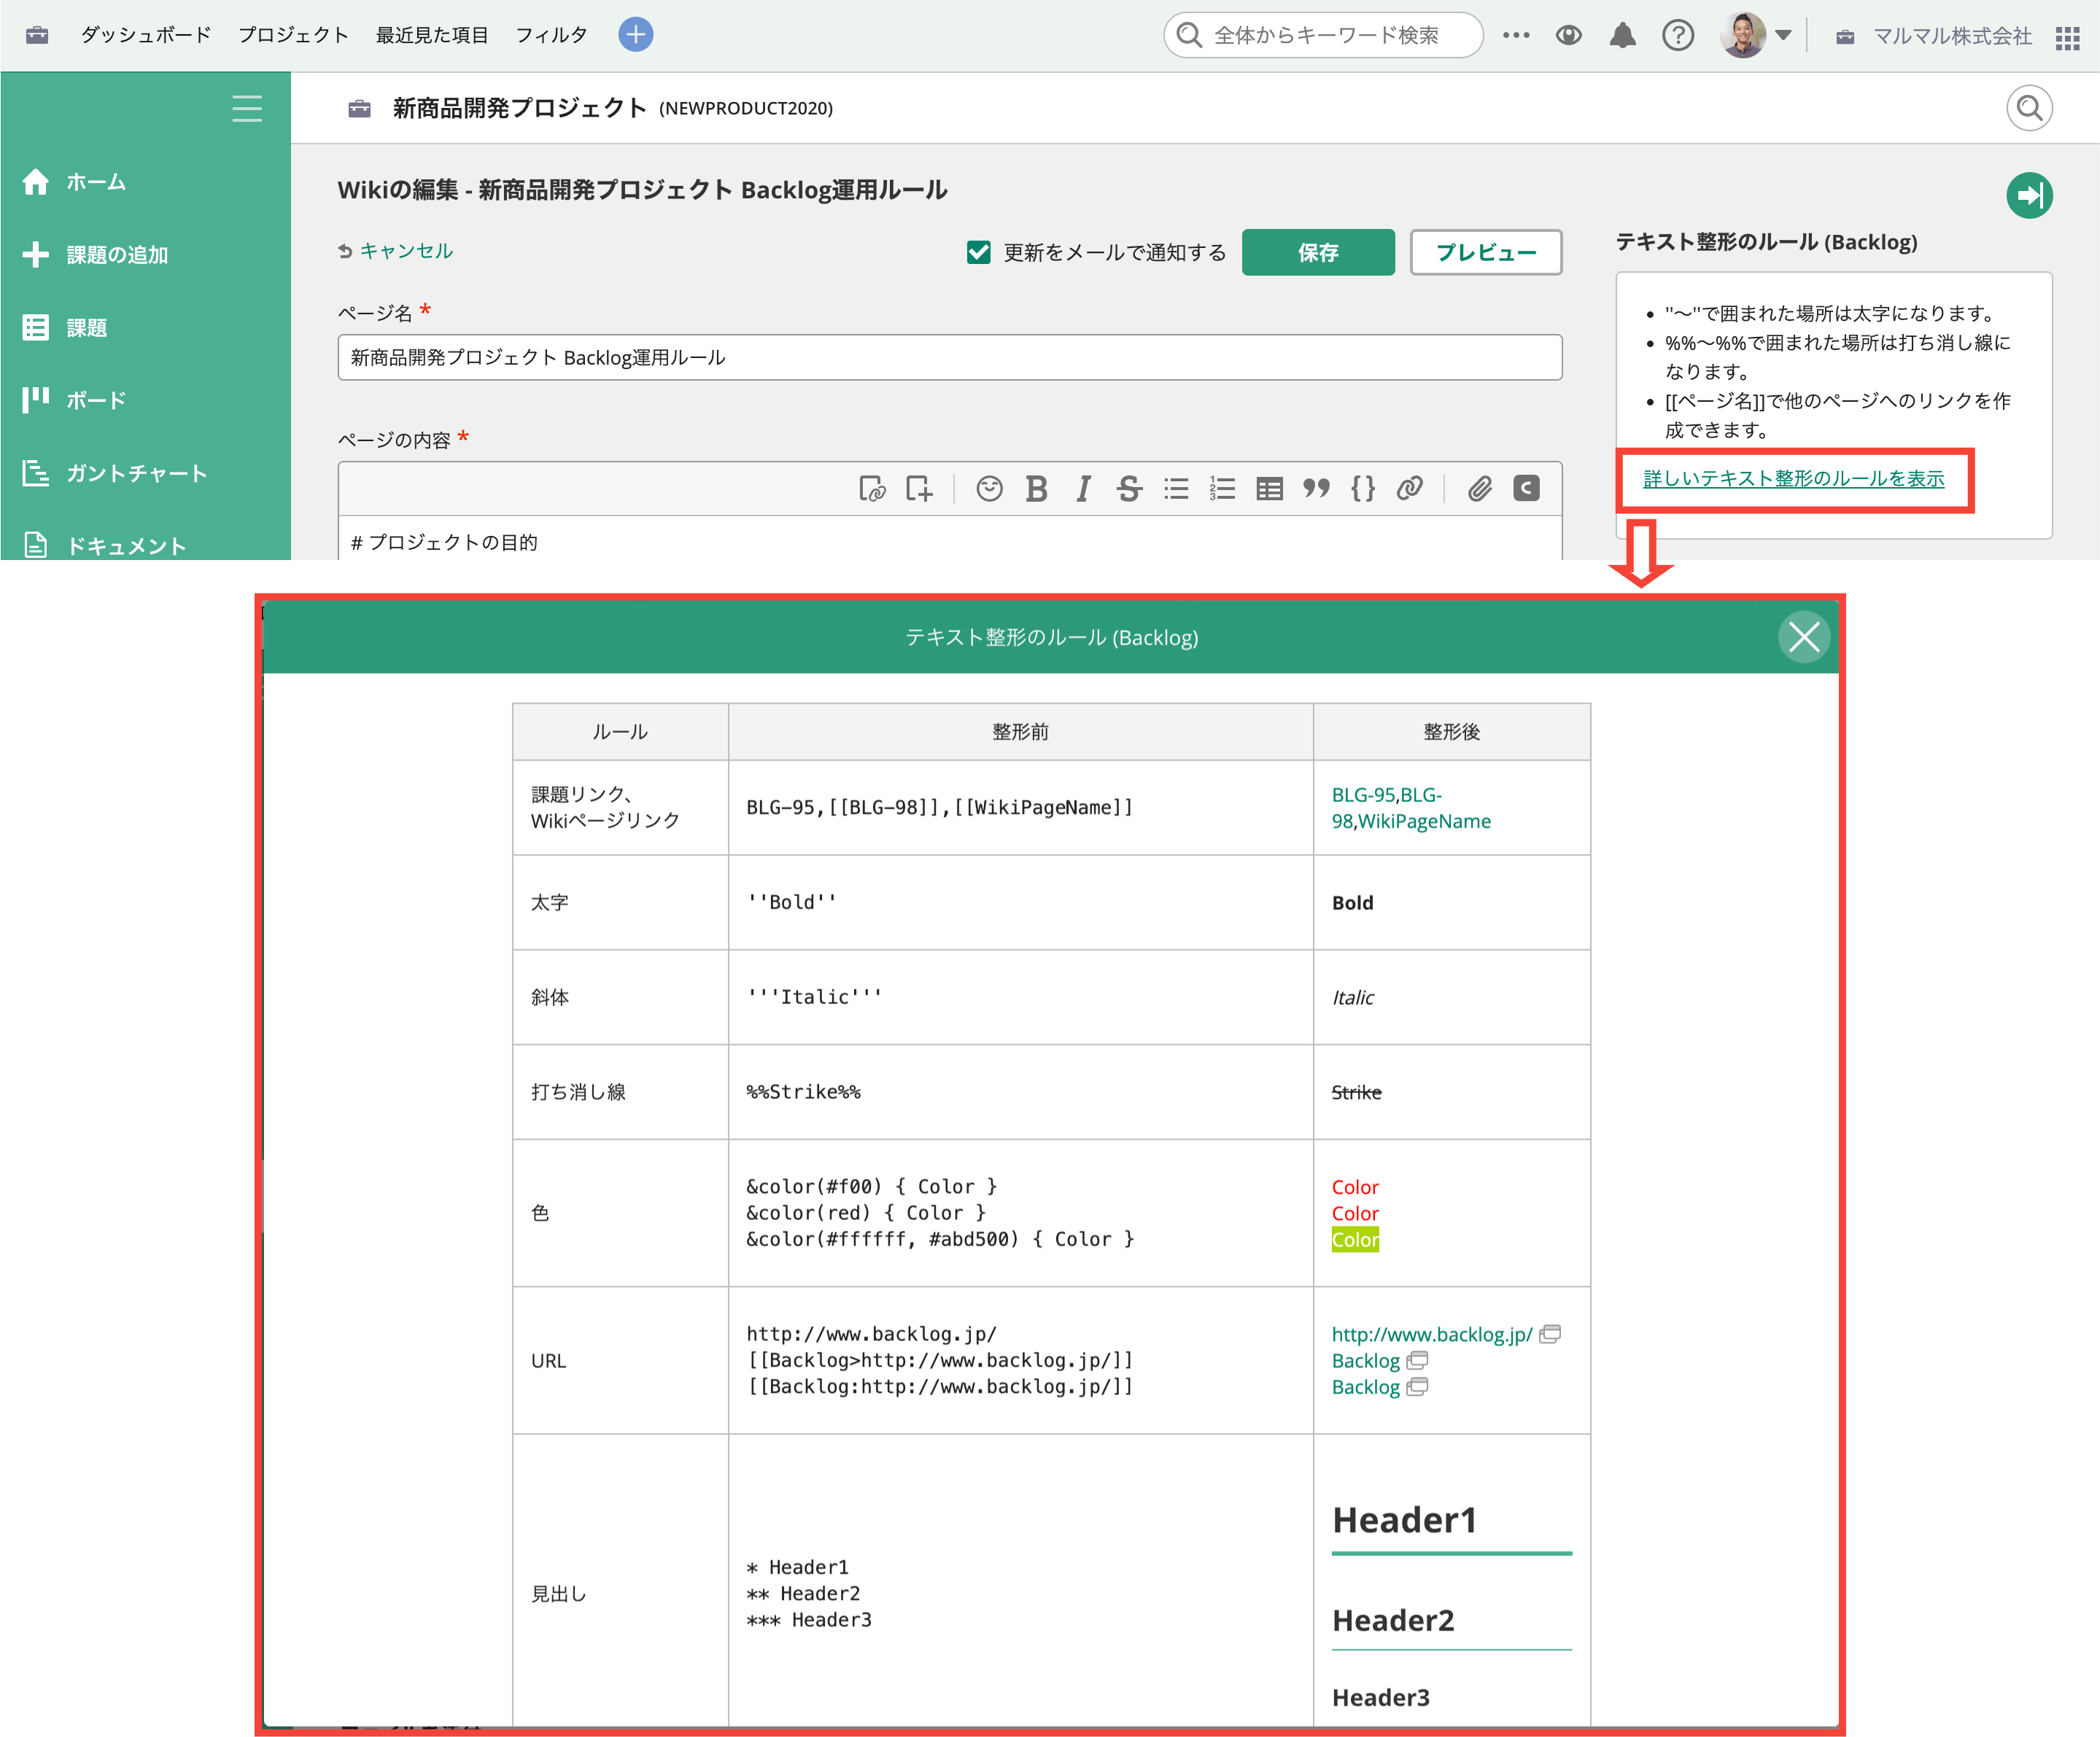The image size is (2100, 1737).
Task: Open the watching eye icon
Action: tap(1569, 36)
